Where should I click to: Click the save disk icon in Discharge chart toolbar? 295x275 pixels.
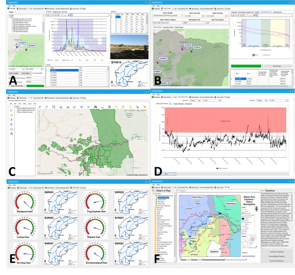(x=48, y=15)
